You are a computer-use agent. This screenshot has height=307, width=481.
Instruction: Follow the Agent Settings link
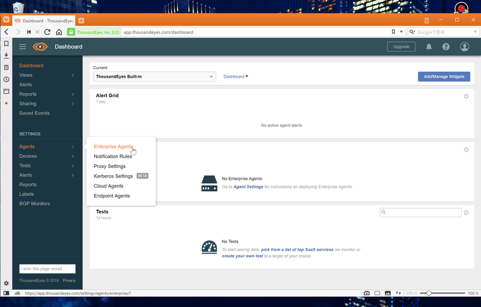(x=248, y=187)
